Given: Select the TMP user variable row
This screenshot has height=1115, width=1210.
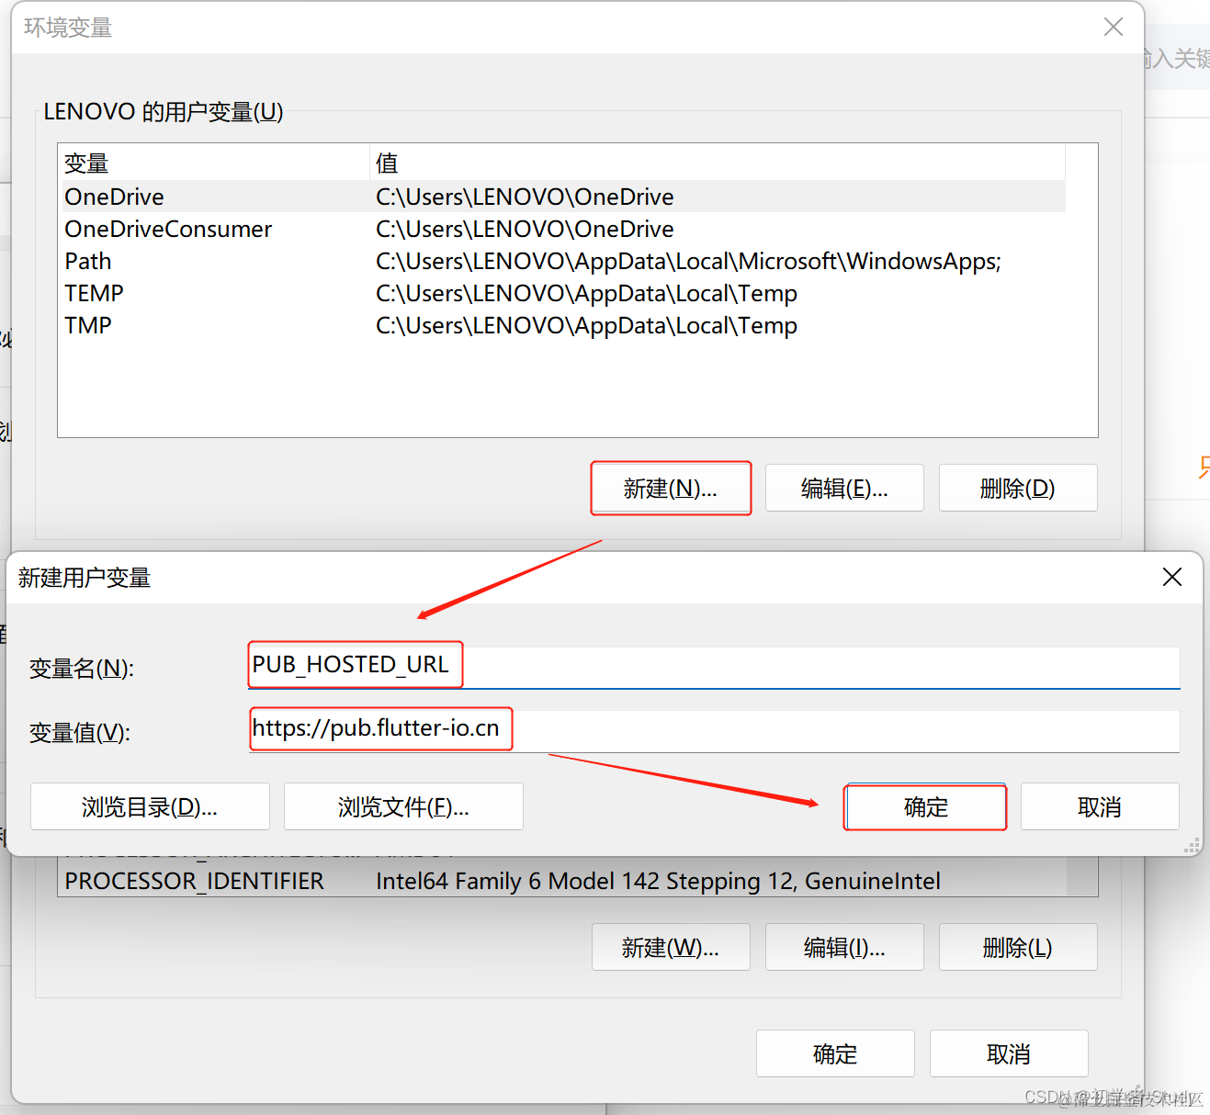Looking at the screenshot, I should point(562,325).
